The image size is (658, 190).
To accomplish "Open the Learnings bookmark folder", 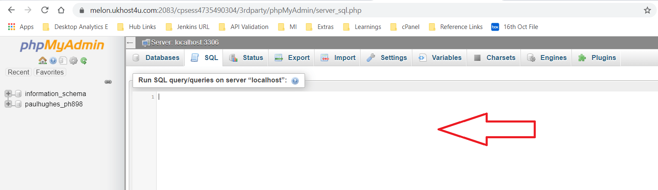I will pyautogui.click(x=362, y=27).
